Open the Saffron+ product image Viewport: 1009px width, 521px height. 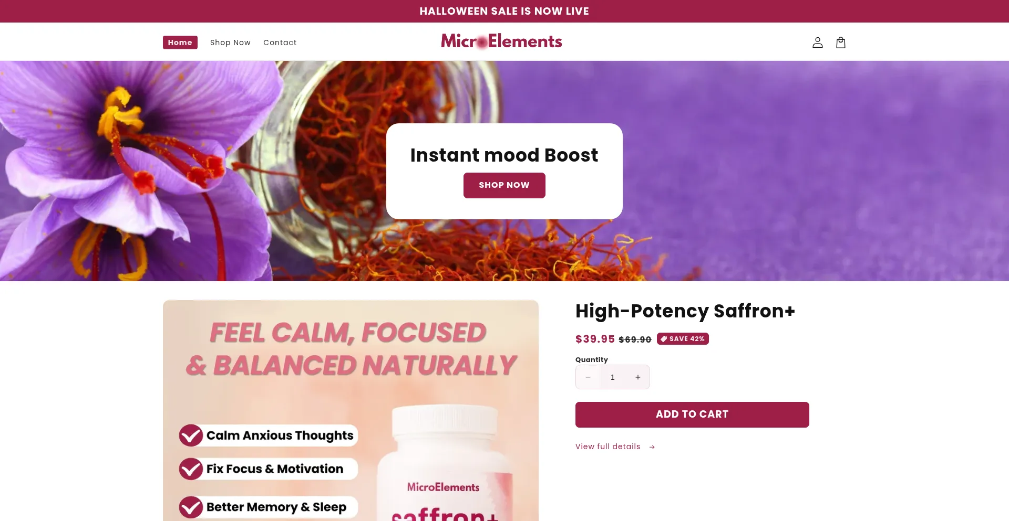(x=351, y=410)
